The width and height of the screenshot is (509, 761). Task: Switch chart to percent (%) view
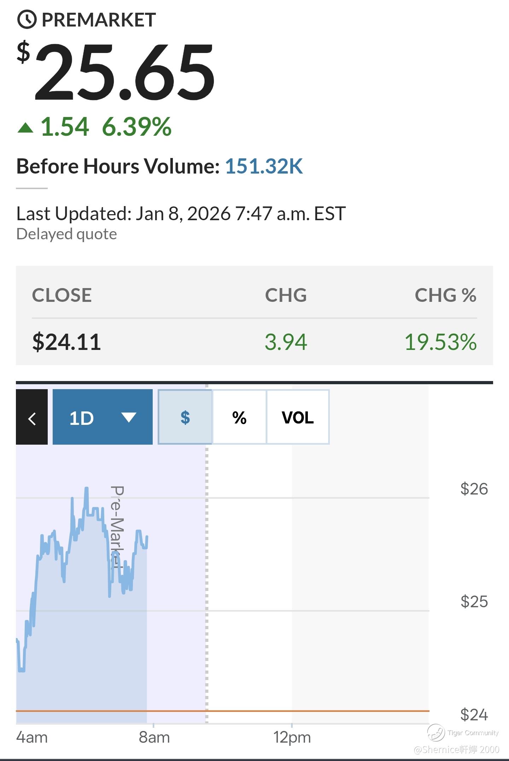239,417
